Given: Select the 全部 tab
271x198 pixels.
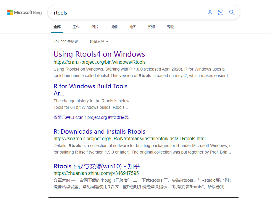Looking at the screenshot, I should (x=57, y=27).
